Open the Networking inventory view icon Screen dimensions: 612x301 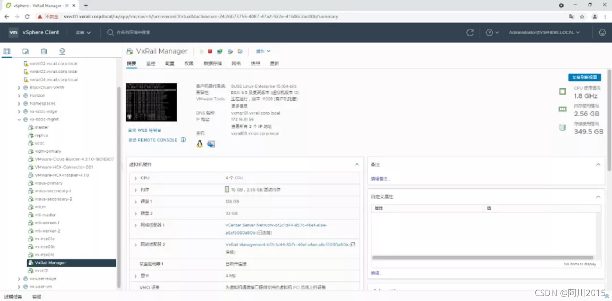pyautogui.click(x=62, y=52)
